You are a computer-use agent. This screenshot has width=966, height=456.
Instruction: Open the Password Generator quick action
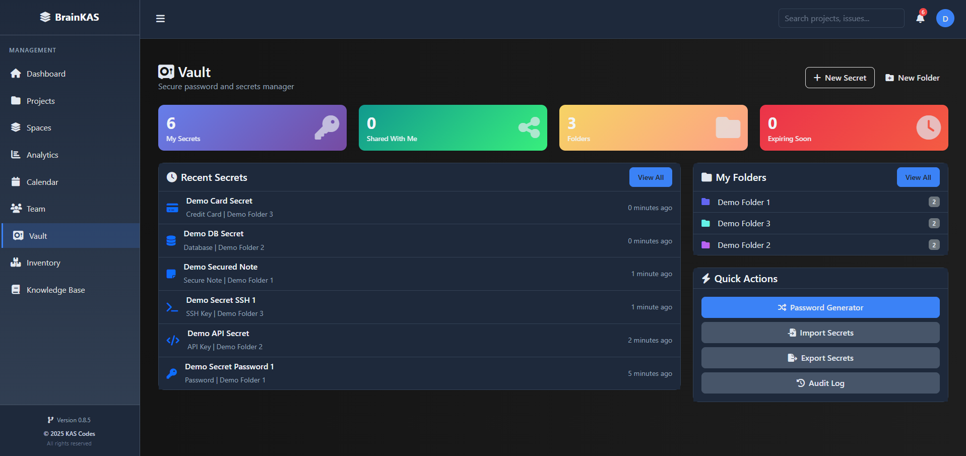click(820, 307)
